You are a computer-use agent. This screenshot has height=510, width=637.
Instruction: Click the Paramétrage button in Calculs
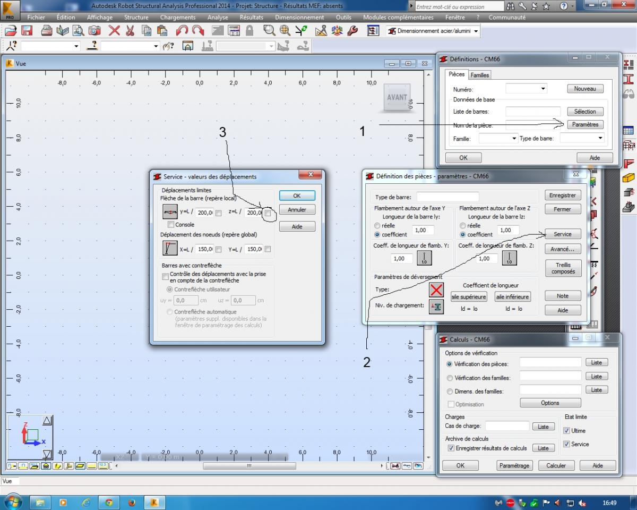[514, 465]
